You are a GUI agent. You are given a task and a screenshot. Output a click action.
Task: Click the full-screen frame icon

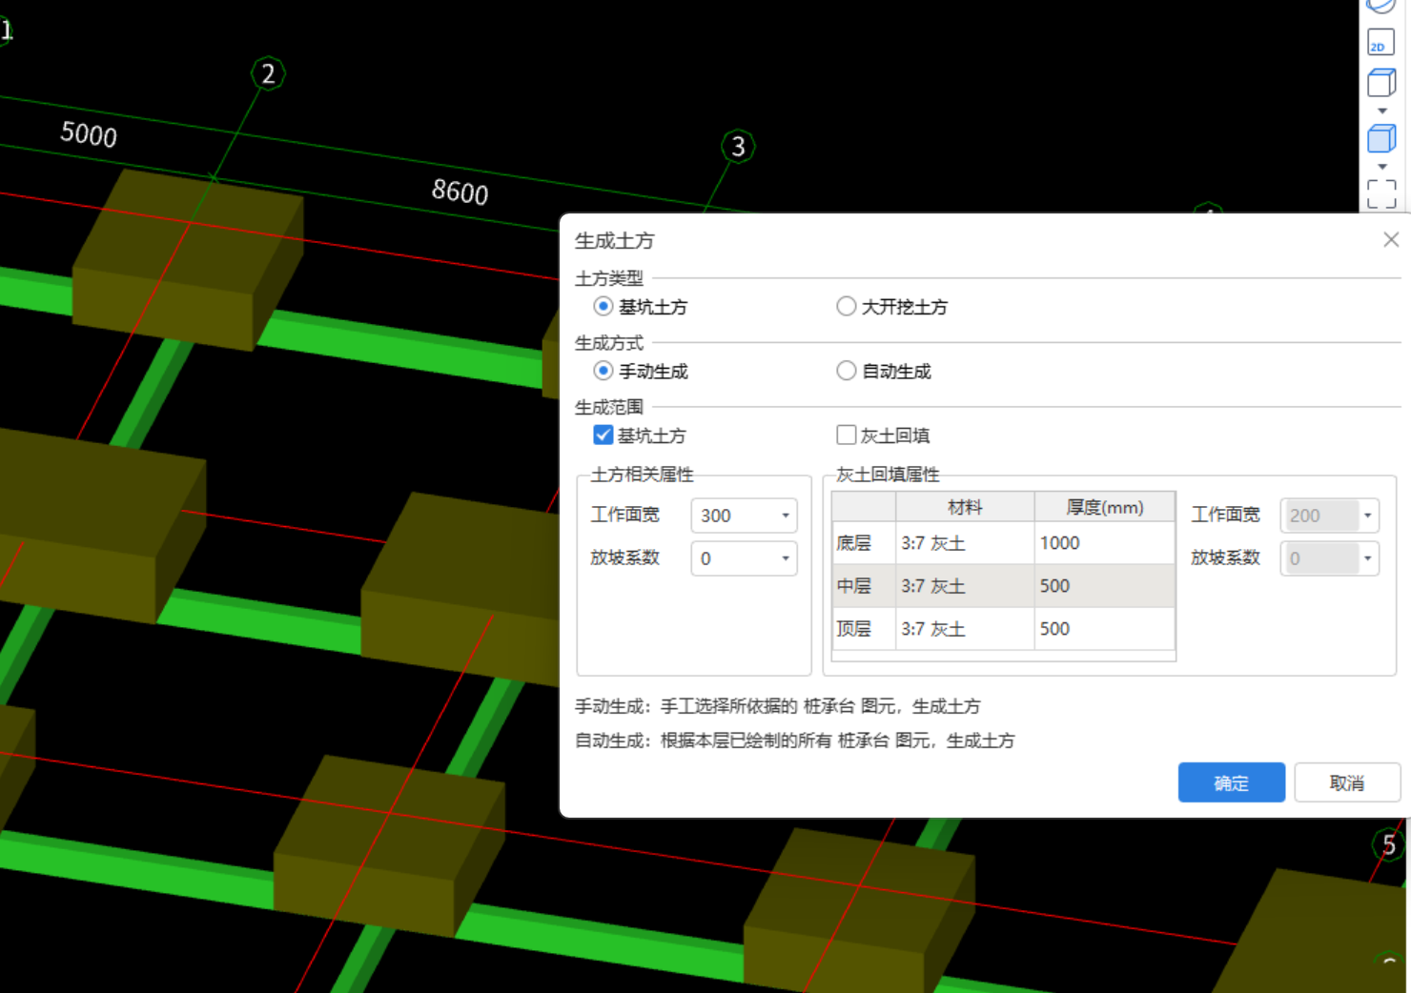click(1381, 193)
